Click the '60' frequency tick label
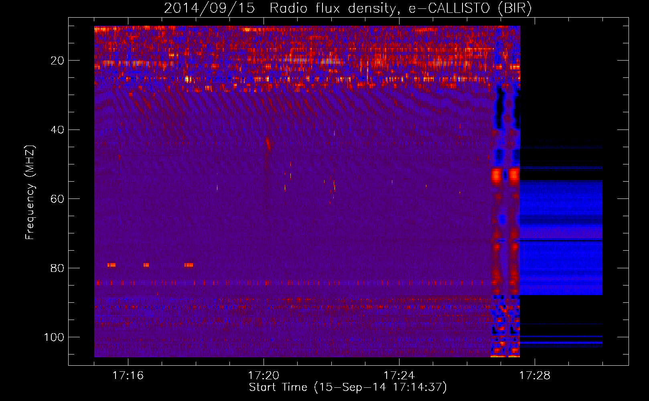The height and width of the screenshot is (401, 649). (x=58, y=199)
